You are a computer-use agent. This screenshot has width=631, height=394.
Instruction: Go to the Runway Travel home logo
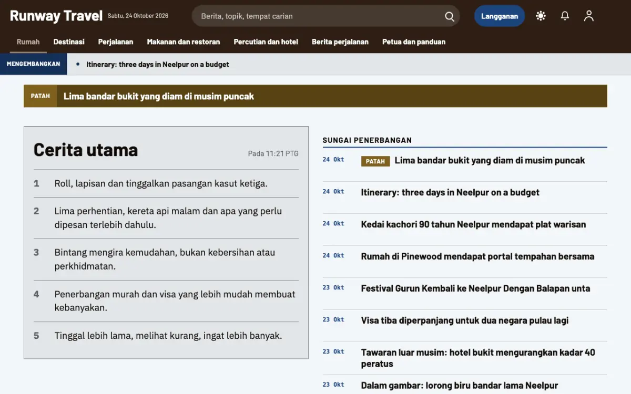tap(56, 16)
